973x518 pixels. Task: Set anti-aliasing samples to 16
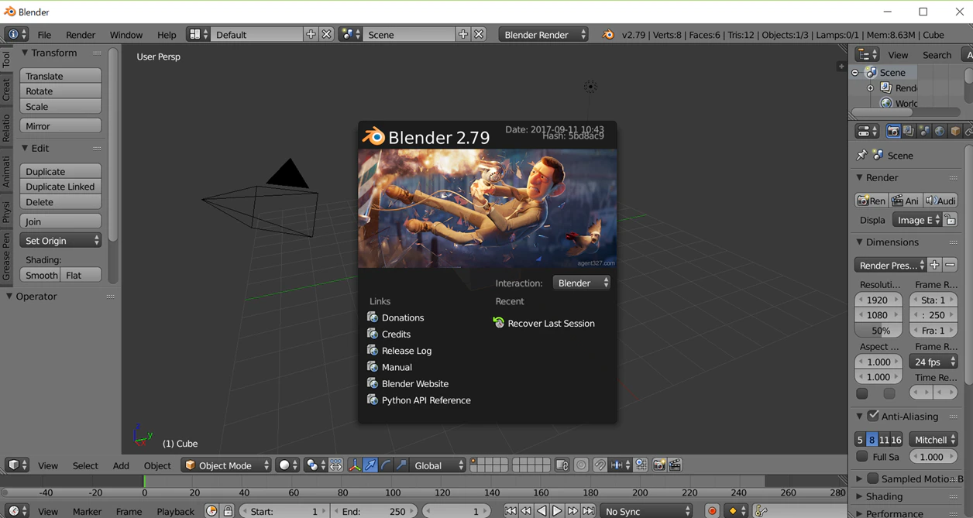[896, 440]
